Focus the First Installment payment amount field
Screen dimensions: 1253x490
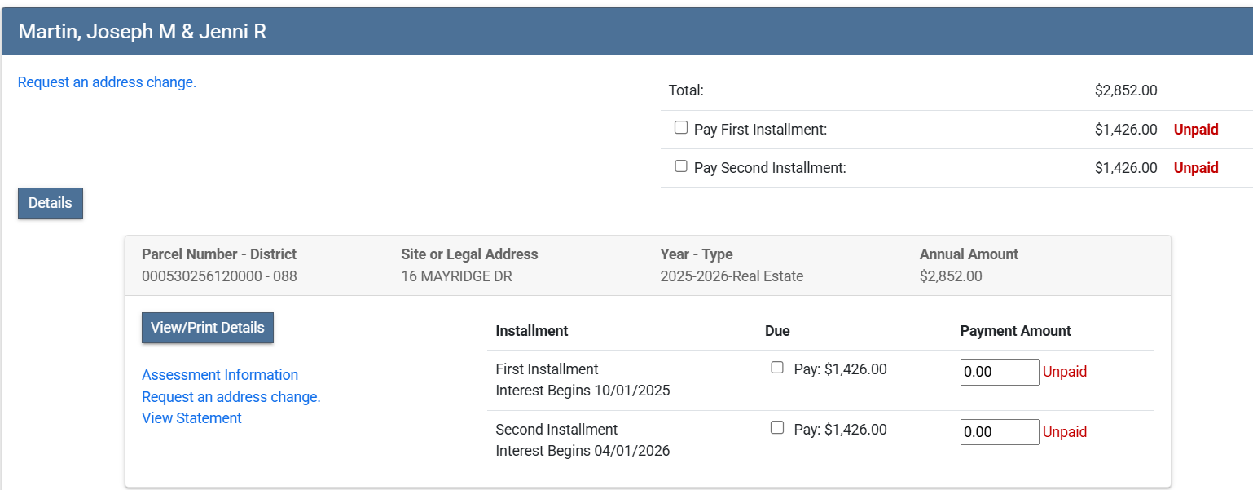pos(1000,372)
